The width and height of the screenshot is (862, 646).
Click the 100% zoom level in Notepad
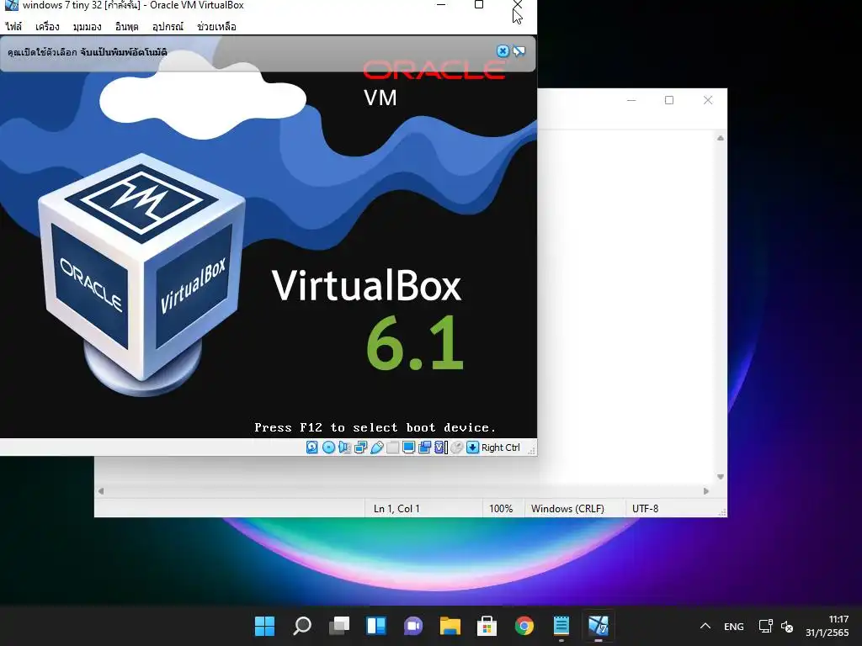[x=501, y=509]
